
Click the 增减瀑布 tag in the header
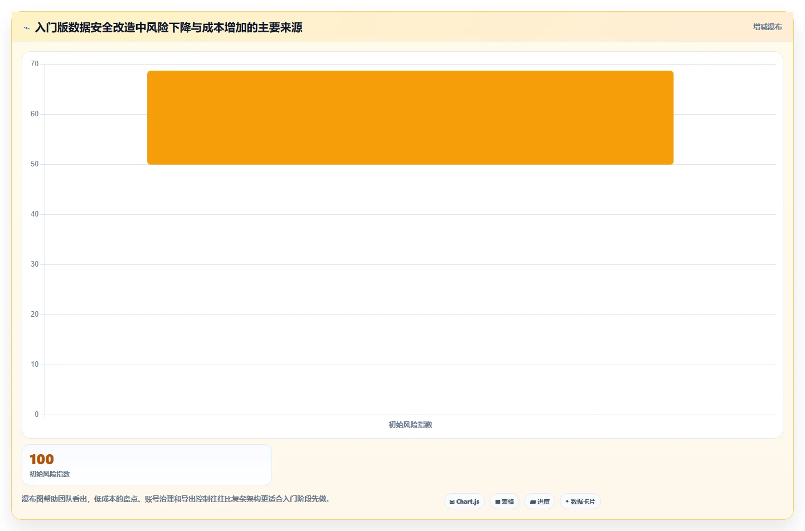(x=768, y=27)
